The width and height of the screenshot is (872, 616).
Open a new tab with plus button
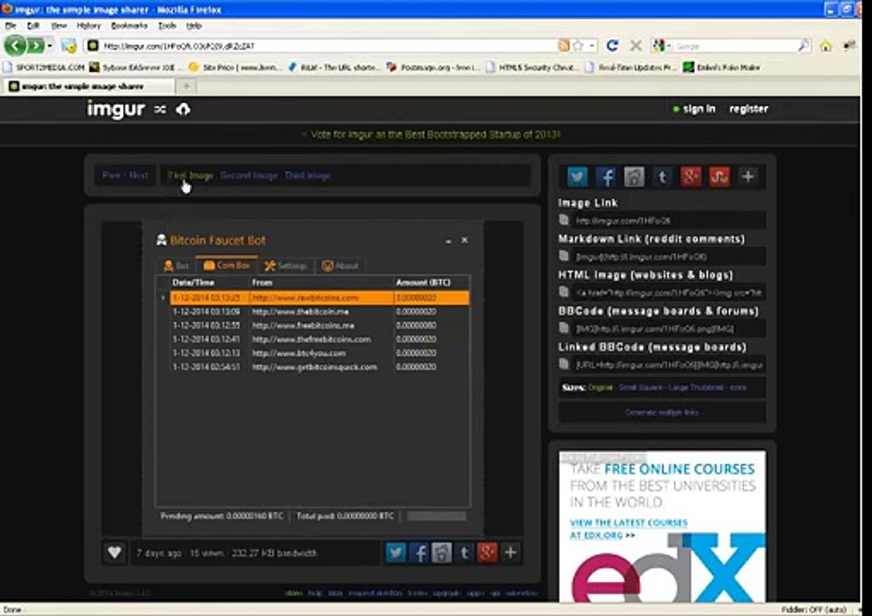click(186, 86)
